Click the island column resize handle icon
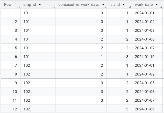 pyautogui.click(x=130, y=7)
